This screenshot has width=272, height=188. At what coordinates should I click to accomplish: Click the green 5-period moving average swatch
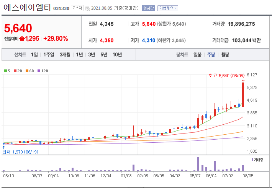5,71
